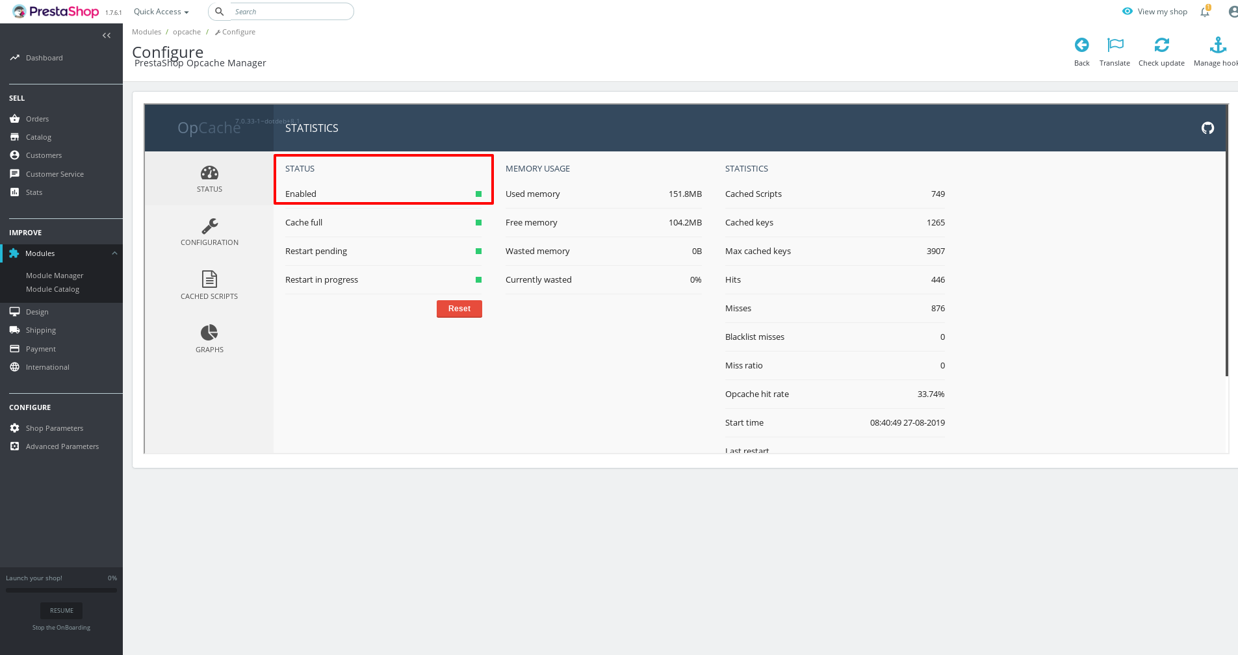This screenshot has width=1238, height=655.
Task: Open Advanced Parameters menu label
Action: [62, 446]
